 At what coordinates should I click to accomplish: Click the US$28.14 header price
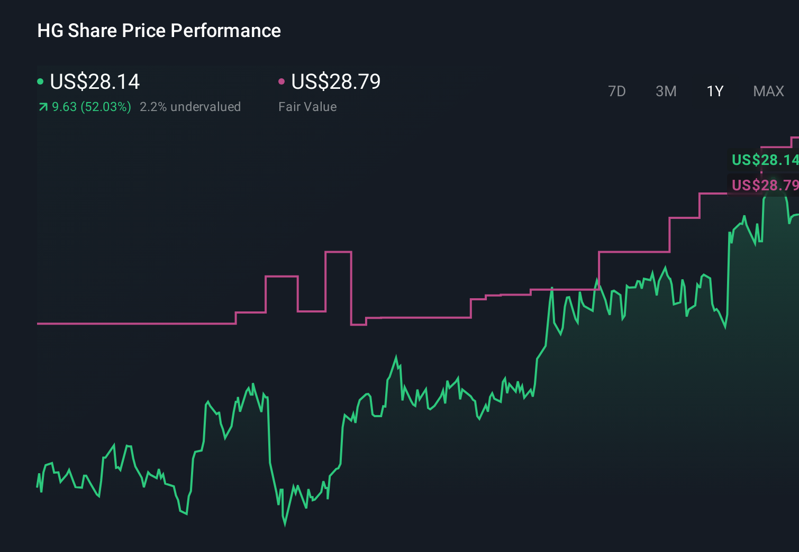pyautogui.click(x=94, y=81)
